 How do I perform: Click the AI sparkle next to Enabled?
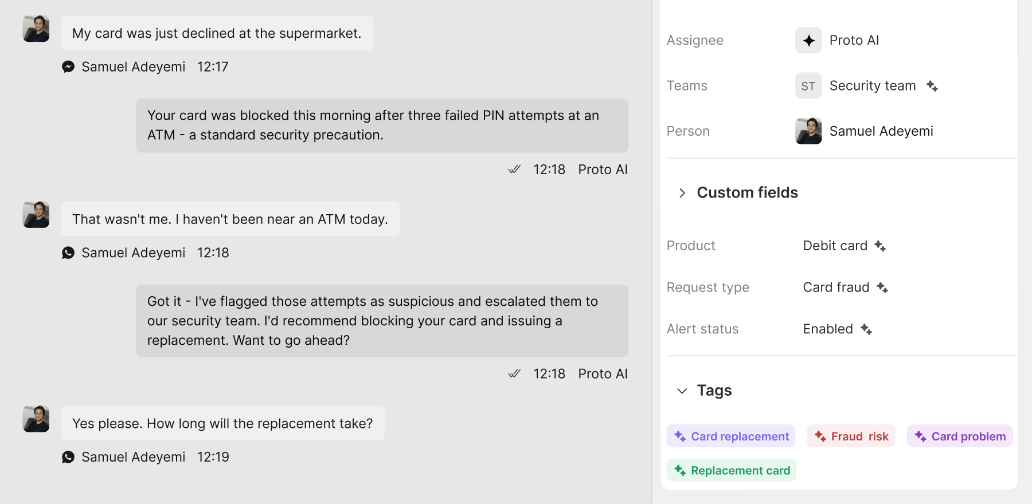click(866, 329)
